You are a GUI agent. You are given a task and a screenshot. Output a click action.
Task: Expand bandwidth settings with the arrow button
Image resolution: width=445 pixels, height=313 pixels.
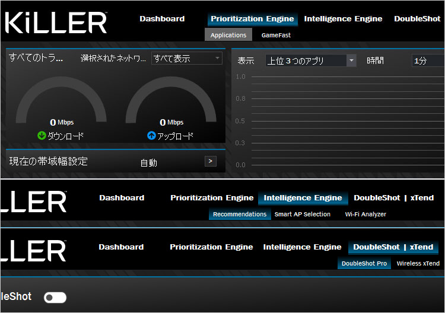pyautogui.click(x=210, y=161)
